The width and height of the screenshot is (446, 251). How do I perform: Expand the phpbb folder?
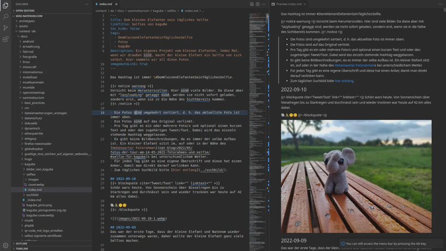[29, 226]
